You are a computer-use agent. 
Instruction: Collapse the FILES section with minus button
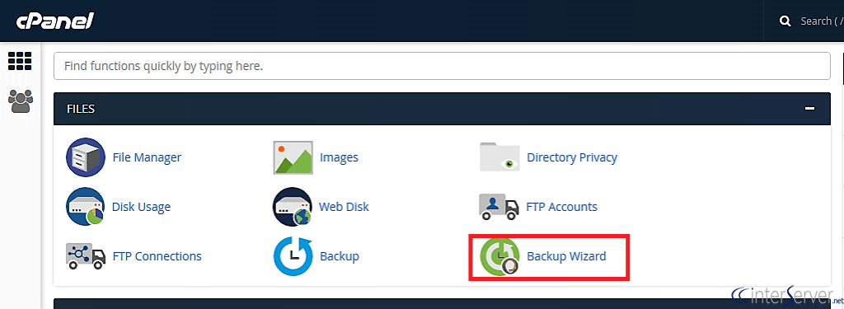point(809,109)
